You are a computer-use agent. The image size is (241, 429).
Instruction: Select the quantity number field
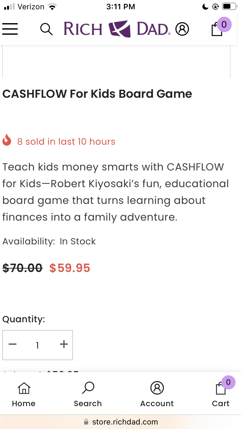pyautogui.click(x=38, y=345)
